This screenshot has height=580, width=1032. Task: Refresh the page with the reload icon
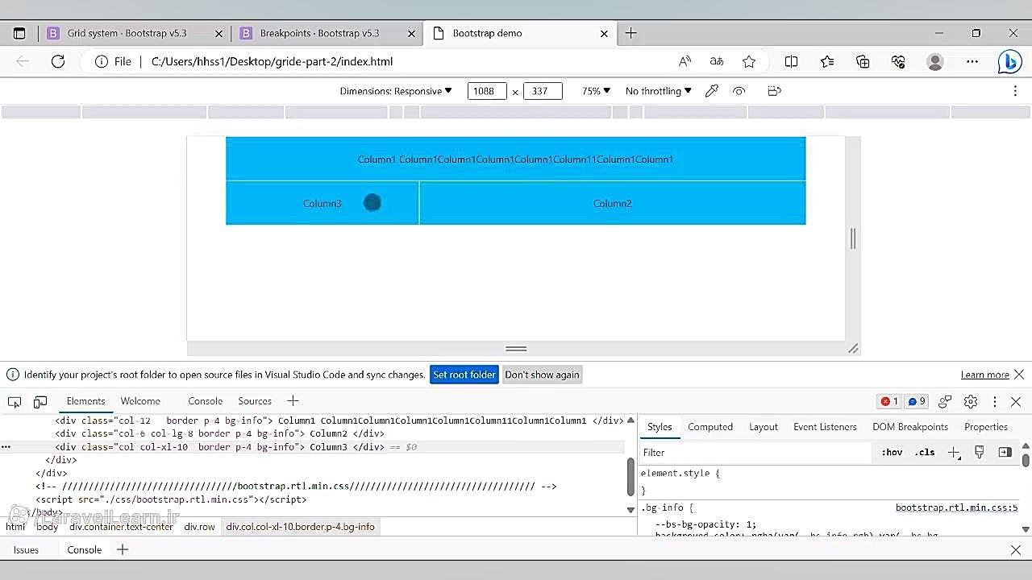58,61
